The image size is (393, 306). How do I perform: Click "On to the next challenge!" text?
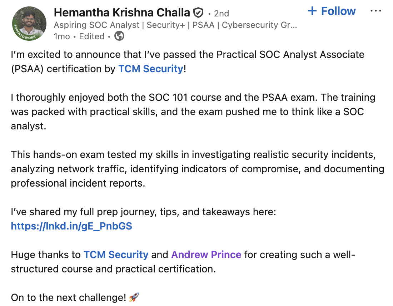pyautogui.click(x=69, y=297)
